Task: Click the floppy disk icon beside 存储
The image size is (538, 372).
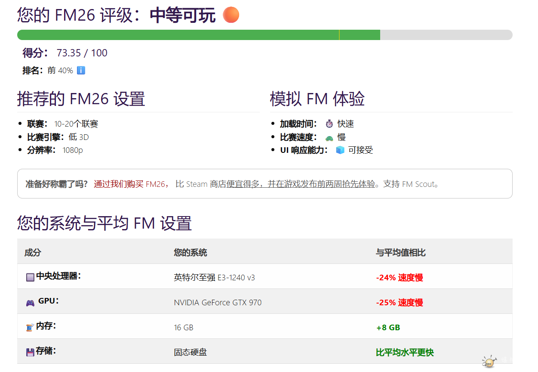Action: (x=30, y=353)
